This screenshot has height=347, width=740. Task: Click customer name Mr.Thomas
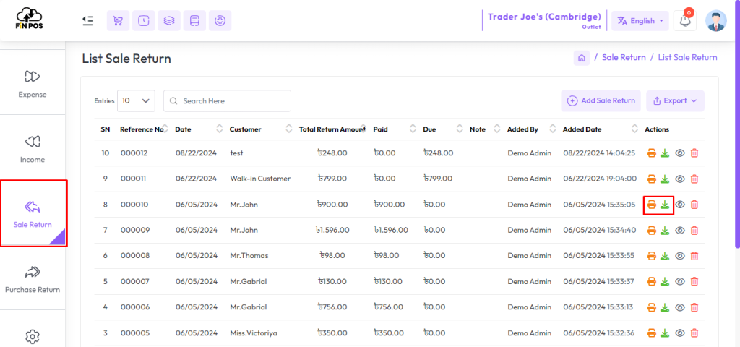[249, 256]
